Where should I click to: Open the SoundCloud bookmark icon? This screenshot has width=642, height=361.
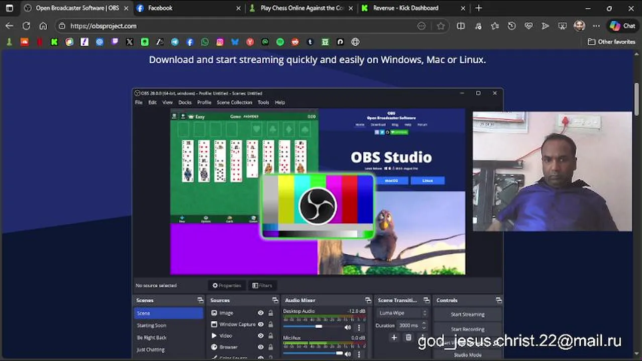point(24,42)
